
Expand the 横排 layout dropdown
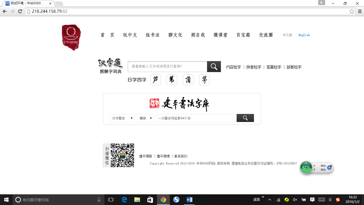[145, 118]
